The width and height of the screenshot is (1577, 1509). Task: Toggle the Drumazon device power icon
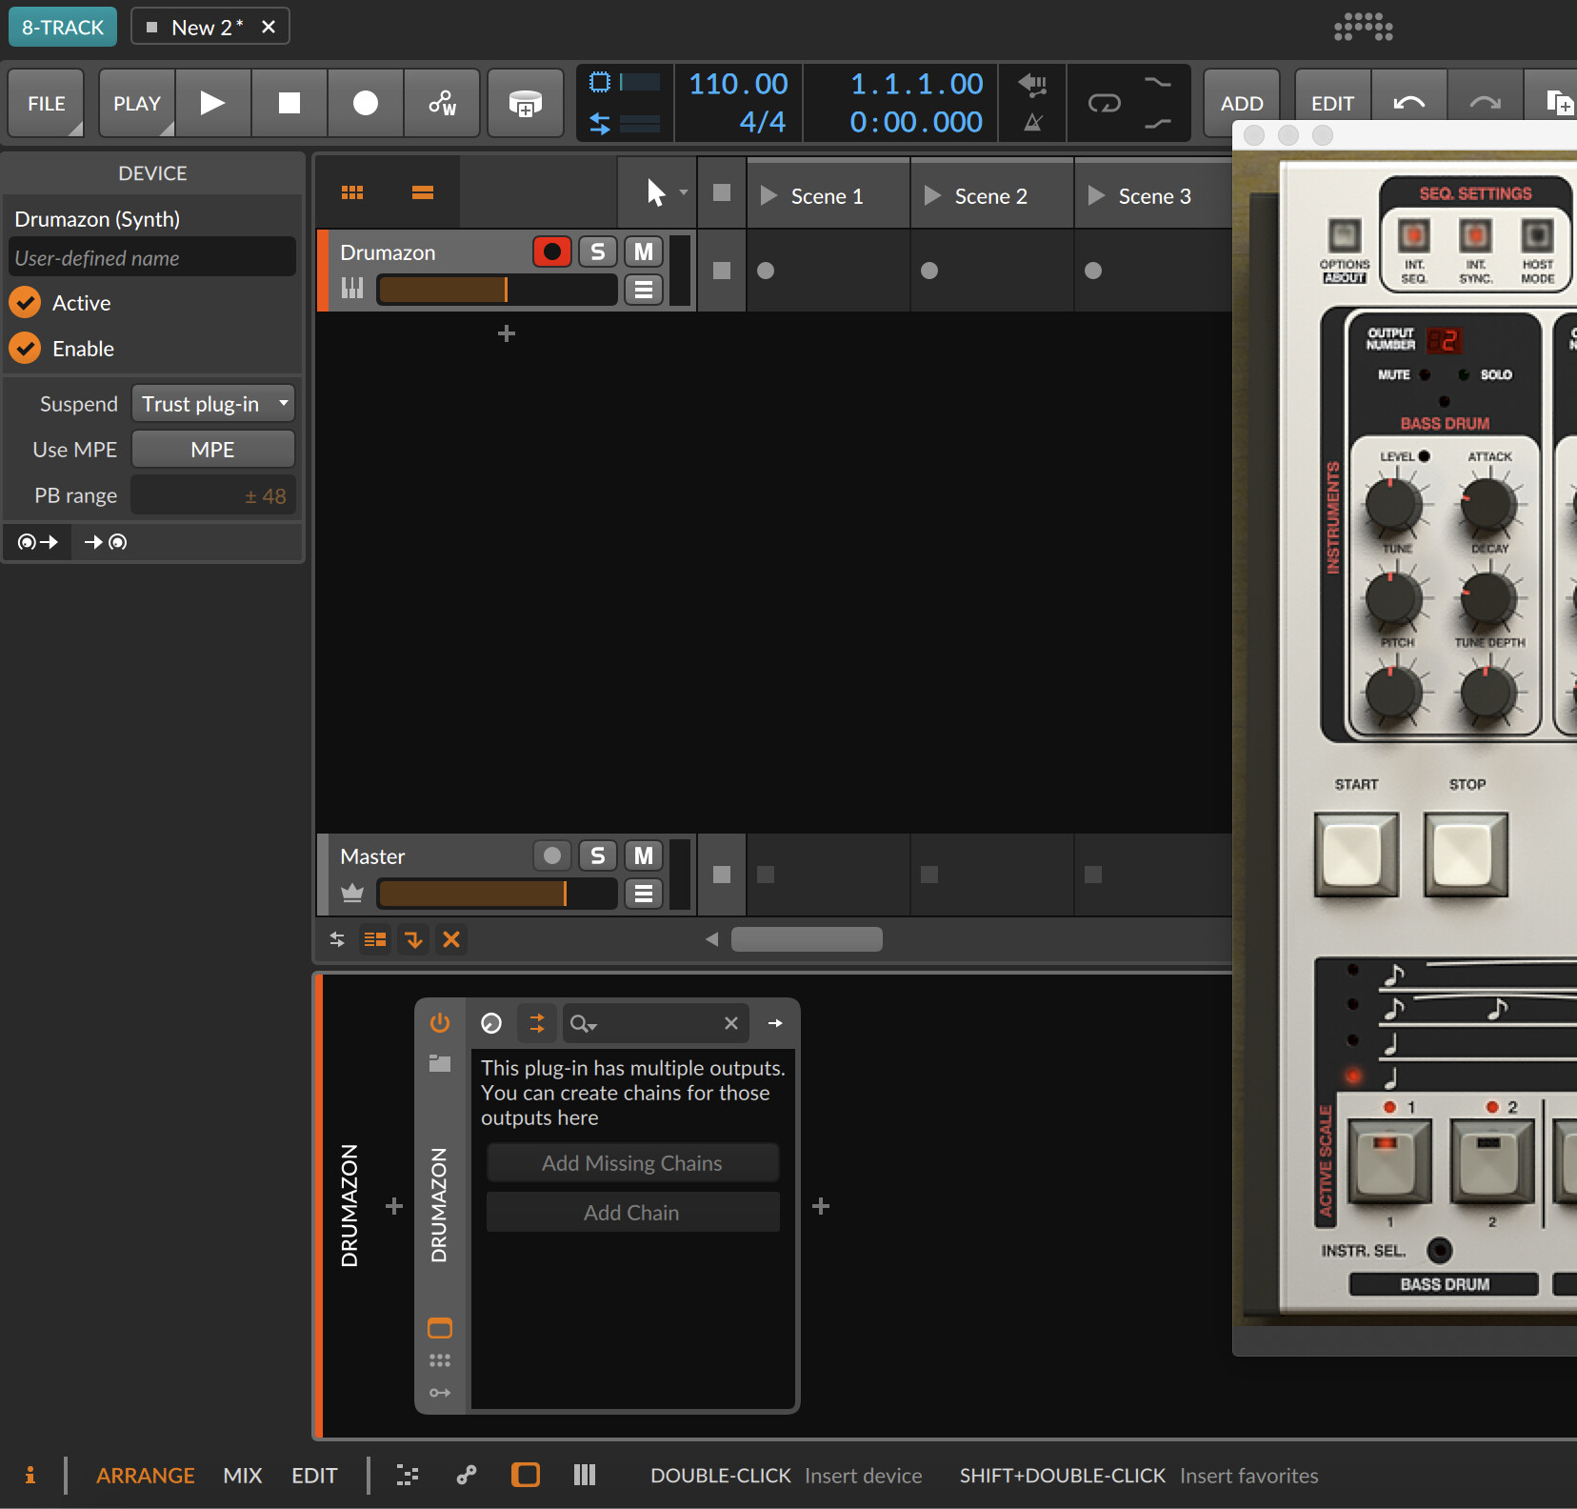439,1023
